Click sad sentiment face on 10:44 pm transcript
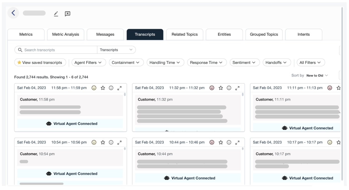 click(212, 142)
